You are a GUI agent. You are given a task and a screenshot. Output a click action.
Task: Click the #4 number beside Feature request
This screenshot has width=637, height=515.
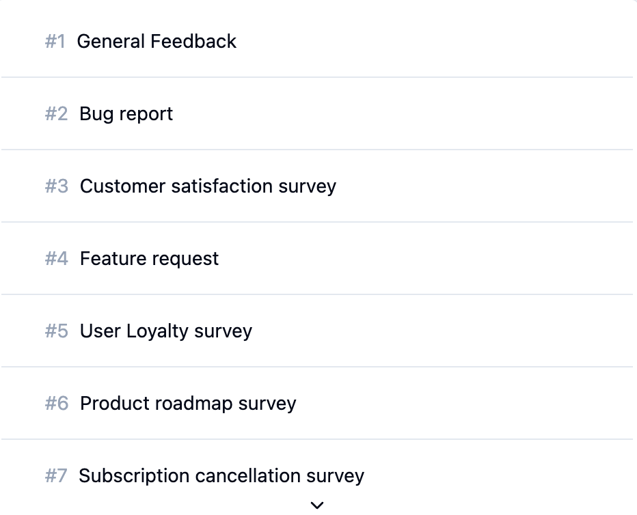tap(57, 259)
